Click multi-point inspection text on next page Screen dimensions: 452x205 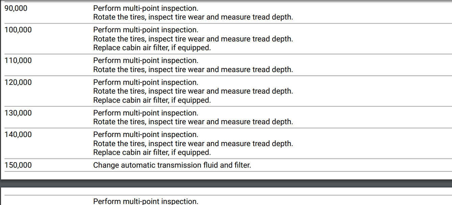pyautogui.click(x=145, y=201)
